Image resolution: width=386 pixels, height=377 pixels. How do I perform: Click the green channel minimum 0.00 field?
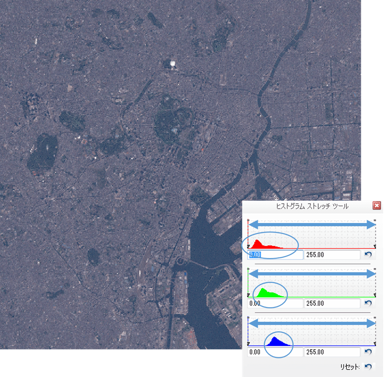pos(275,303)
